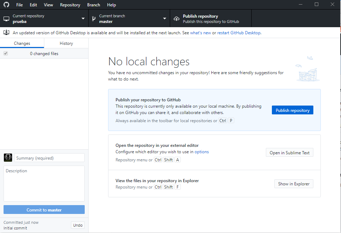Click the branch icon beside Current branch
This screenshot has height=233, width=341.
point(94,19)
